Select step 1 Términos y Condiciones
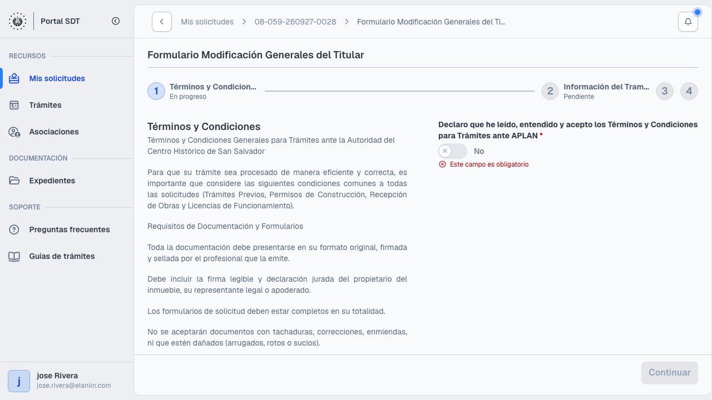712x400 pixels. pos(202,91)
